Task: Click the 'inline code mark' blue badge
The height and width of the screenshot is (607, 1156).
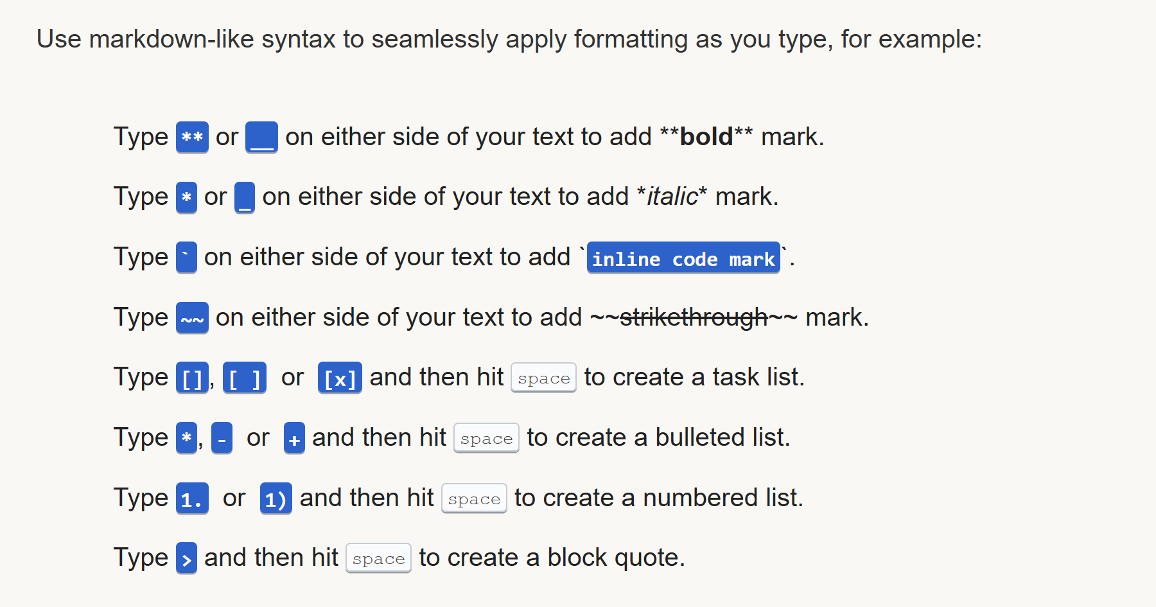Action: [x=683, y=258]
